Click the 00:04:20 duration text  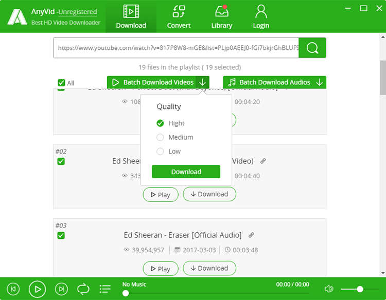[247, 102]
